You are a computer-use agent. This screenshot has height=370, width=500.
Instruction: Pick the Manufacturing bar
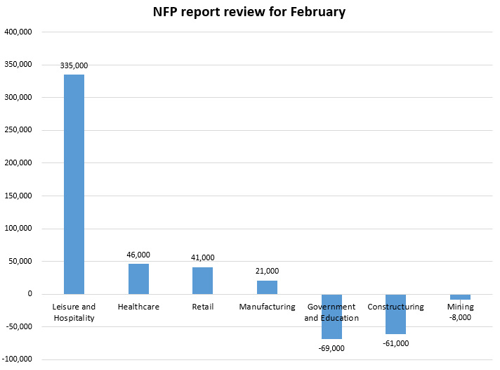267,287
